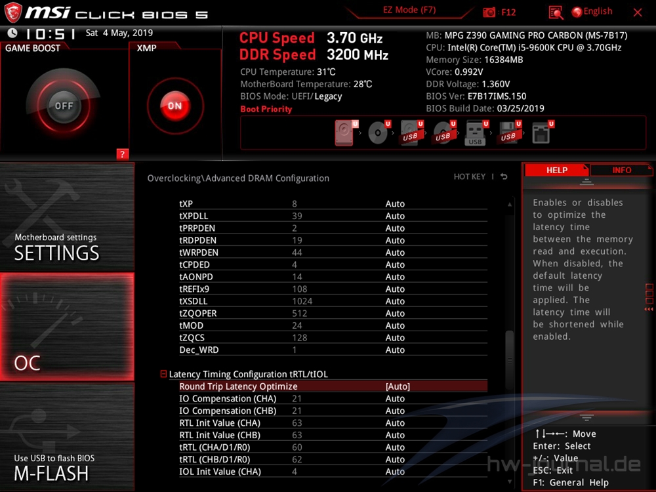The image size is (656, 492).
Task: Select the CD/DVD boot priority device
Action: (379, 133)
